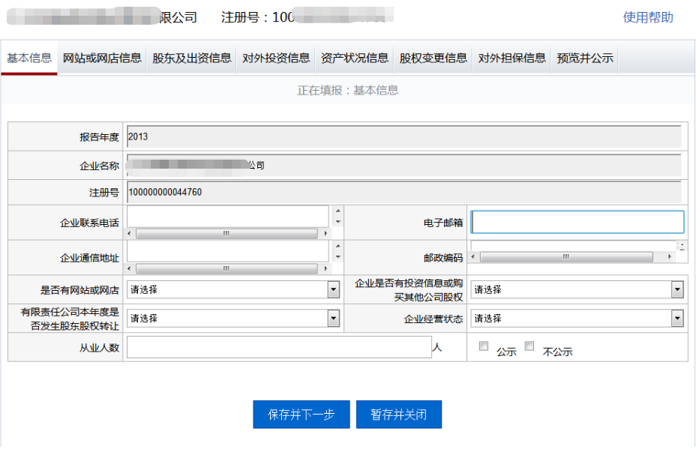Open the 是否有网站或网店 dropdown
The image size is (696, 455).
pos(333,289)
